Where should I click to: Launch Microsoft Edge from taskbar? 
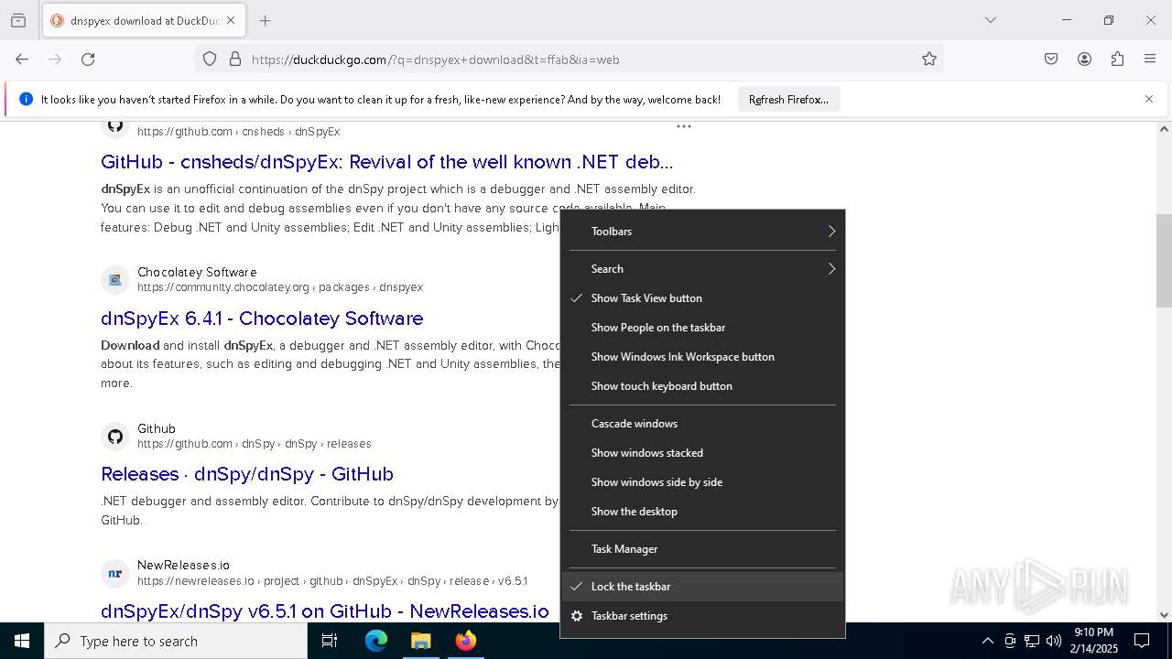[376, 641]
